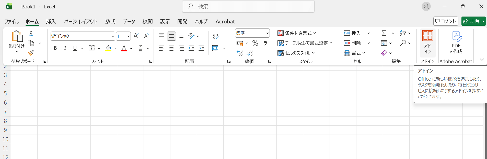Toggle middle vertical alignment

click(171, 36)
